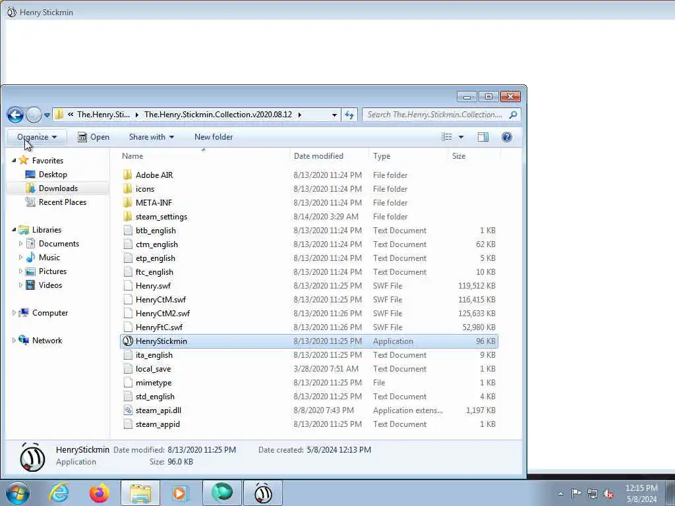
Task: Click the blue Help icon
Action: coord(507,137)
